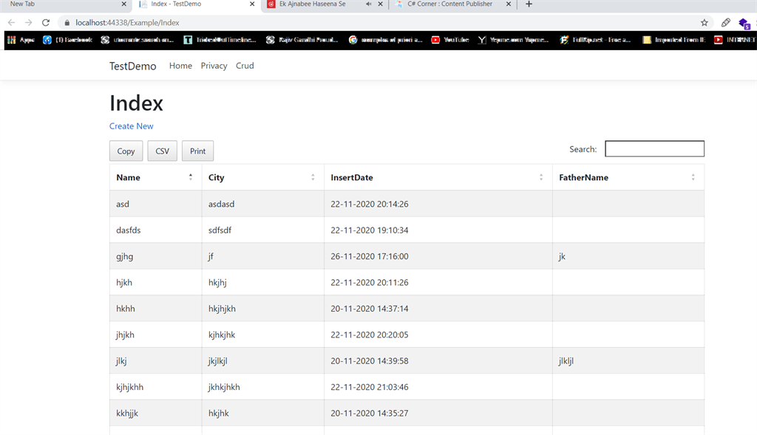
Task: Select the 'jlkljl' FatherName cell
Action: click(x=628, y=360)
